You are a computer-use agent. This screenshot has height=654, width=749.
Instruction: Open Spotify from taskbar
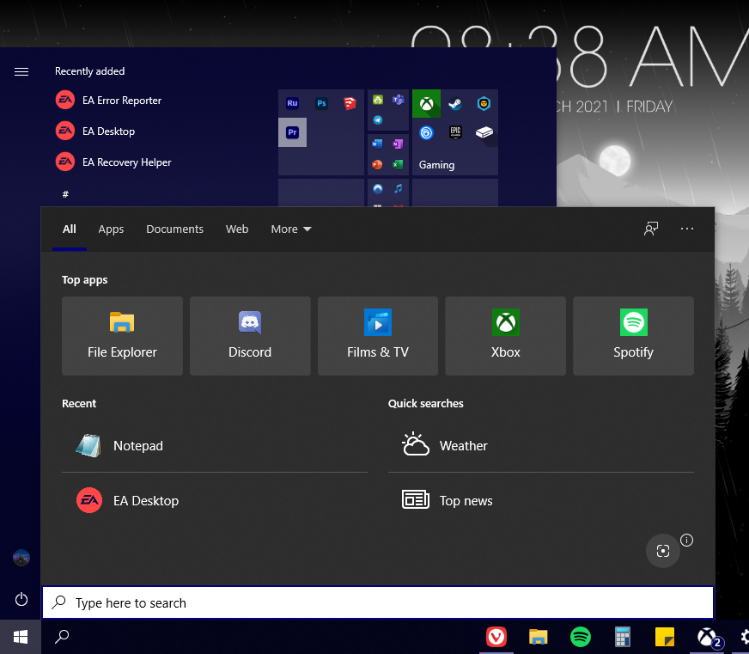point(581,637)
